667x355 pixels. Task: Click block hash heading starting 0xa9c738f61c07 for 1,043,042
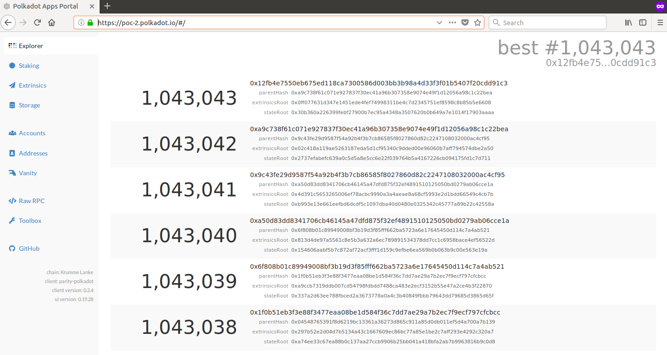[x=379, y=129]
